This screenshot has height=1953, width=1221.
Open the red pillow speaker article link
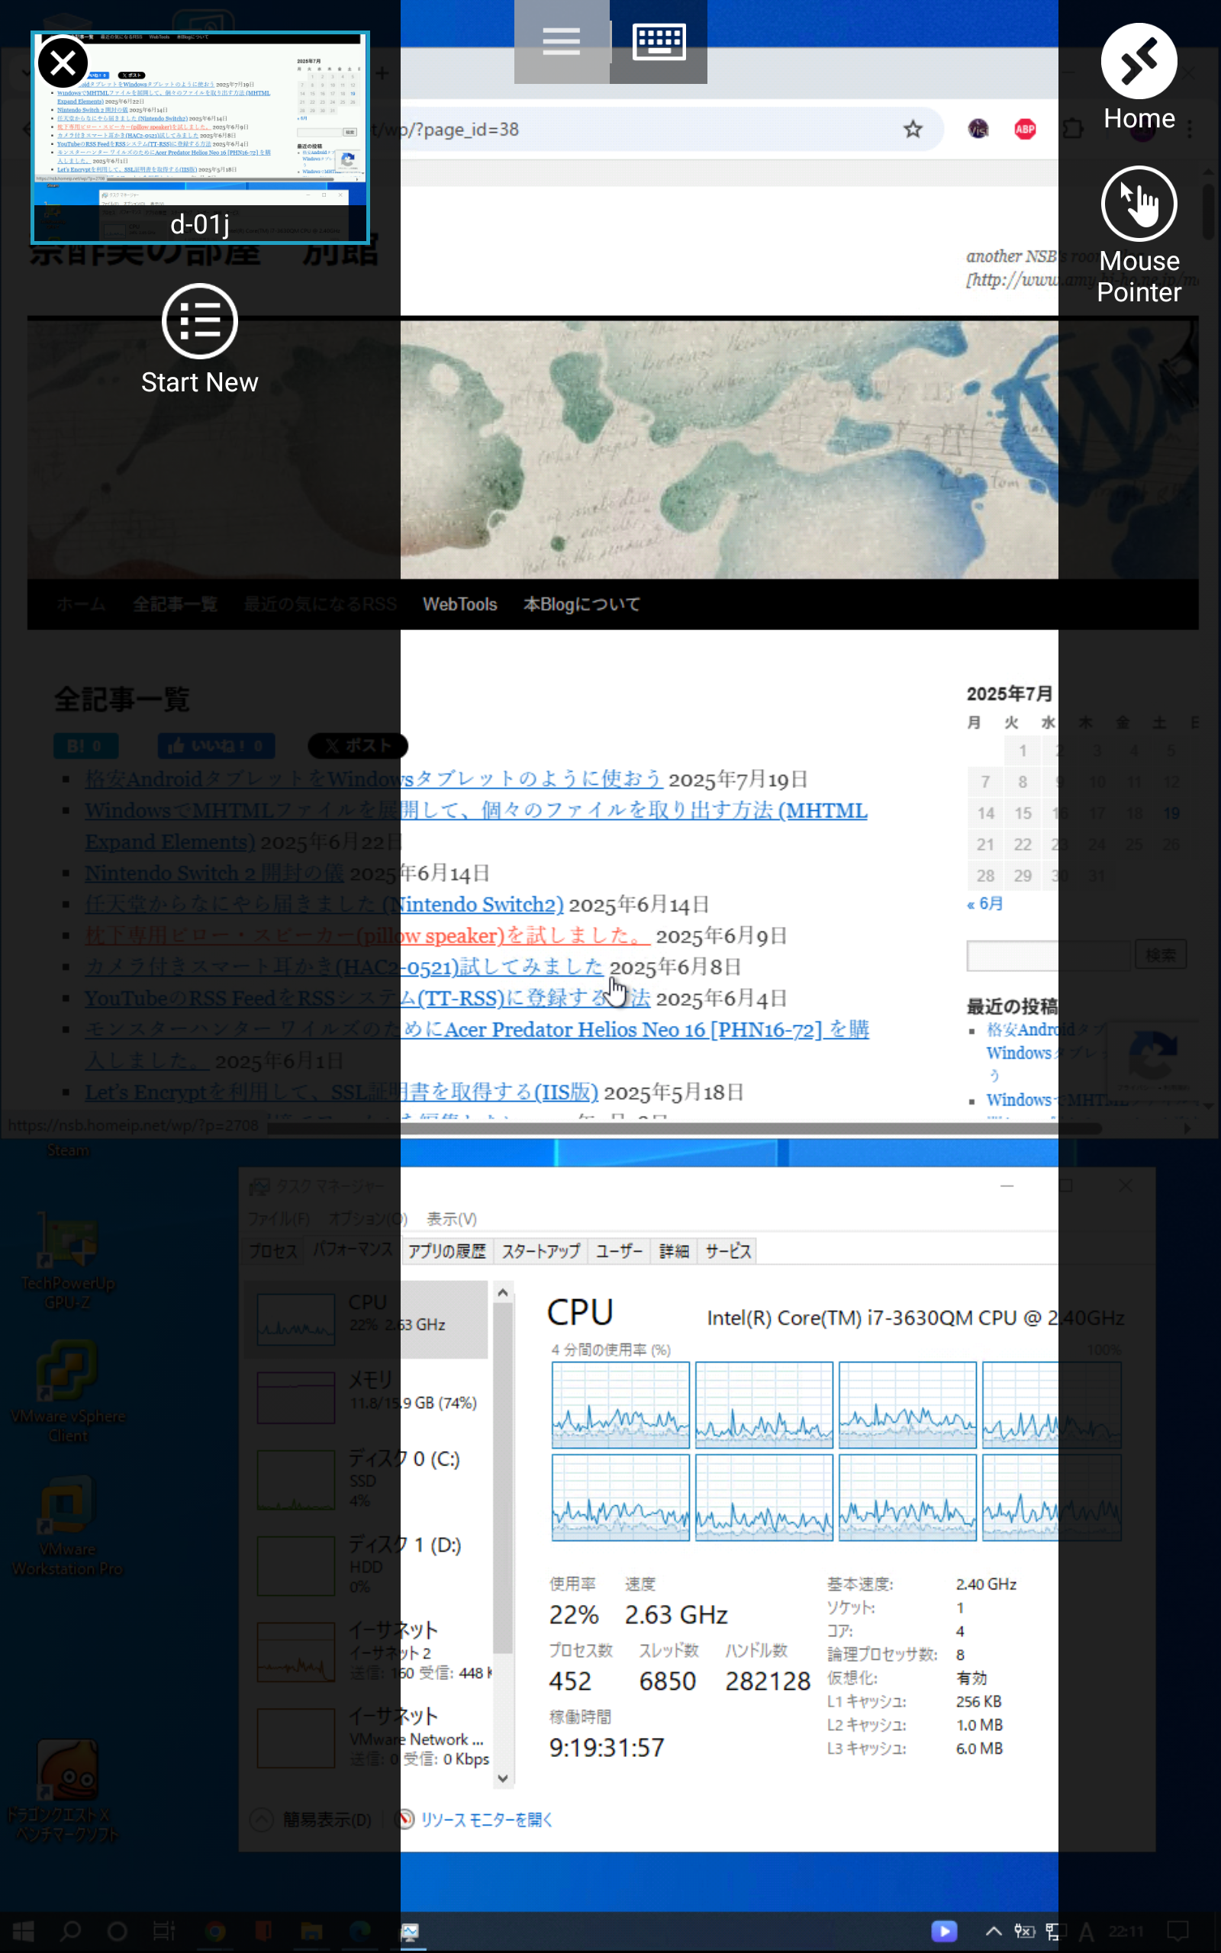click(367, 935)
